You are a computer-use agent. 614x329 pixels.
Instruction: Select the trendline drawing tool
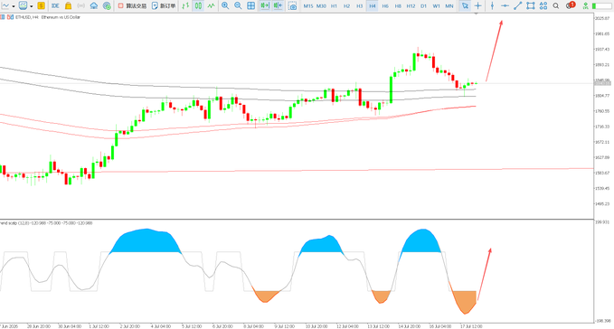(x=517, y=5)
